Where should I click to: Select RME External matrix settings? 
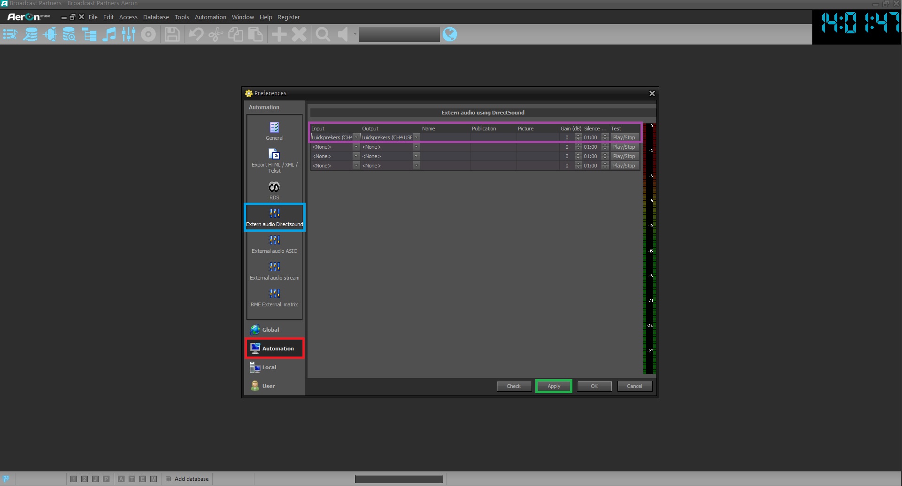click(x=274, y=298)
